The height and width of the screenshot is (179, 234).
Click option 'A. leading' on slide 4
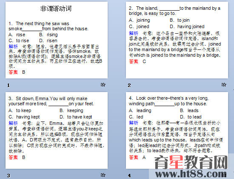click(140, 110)
